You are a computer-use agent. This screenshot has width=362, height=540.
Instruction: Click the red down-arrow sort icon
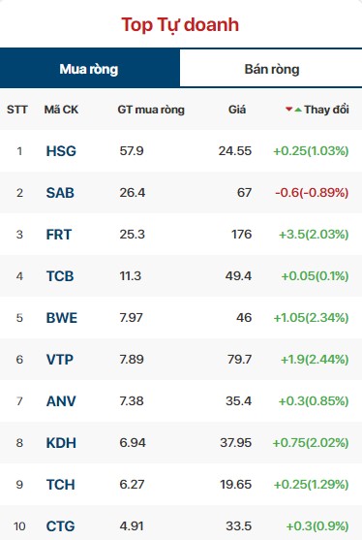(x=288, y=110)
